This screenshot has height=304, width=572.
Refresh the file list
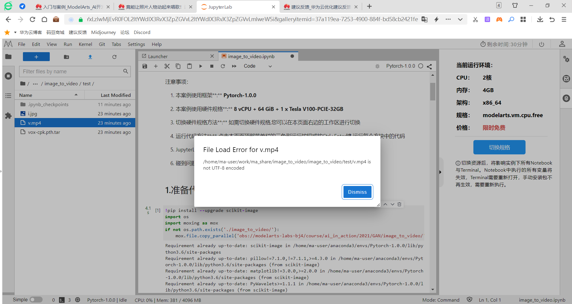point(114,57)
